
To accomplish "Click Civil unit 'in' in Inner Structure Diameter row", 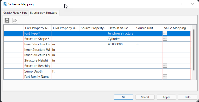I will [65, 44].
